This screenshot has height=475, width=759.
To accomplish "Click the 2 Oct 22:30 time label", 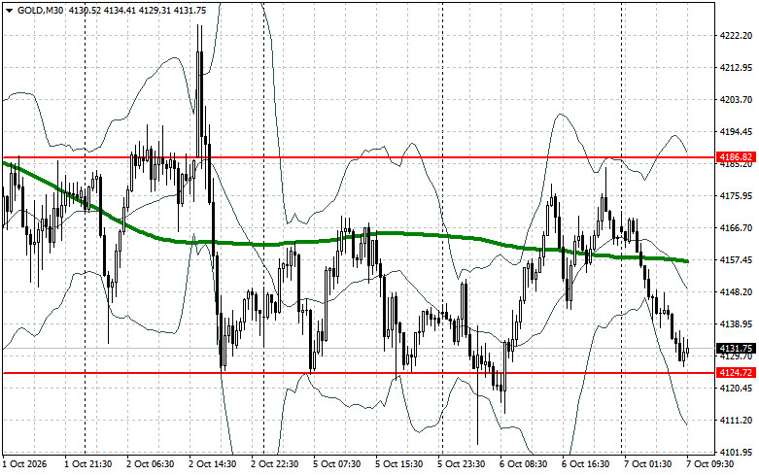I will 274,464.
